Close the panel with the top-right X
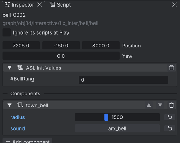Viewport: 180px width, 143px height. click(x=174, y=5)
